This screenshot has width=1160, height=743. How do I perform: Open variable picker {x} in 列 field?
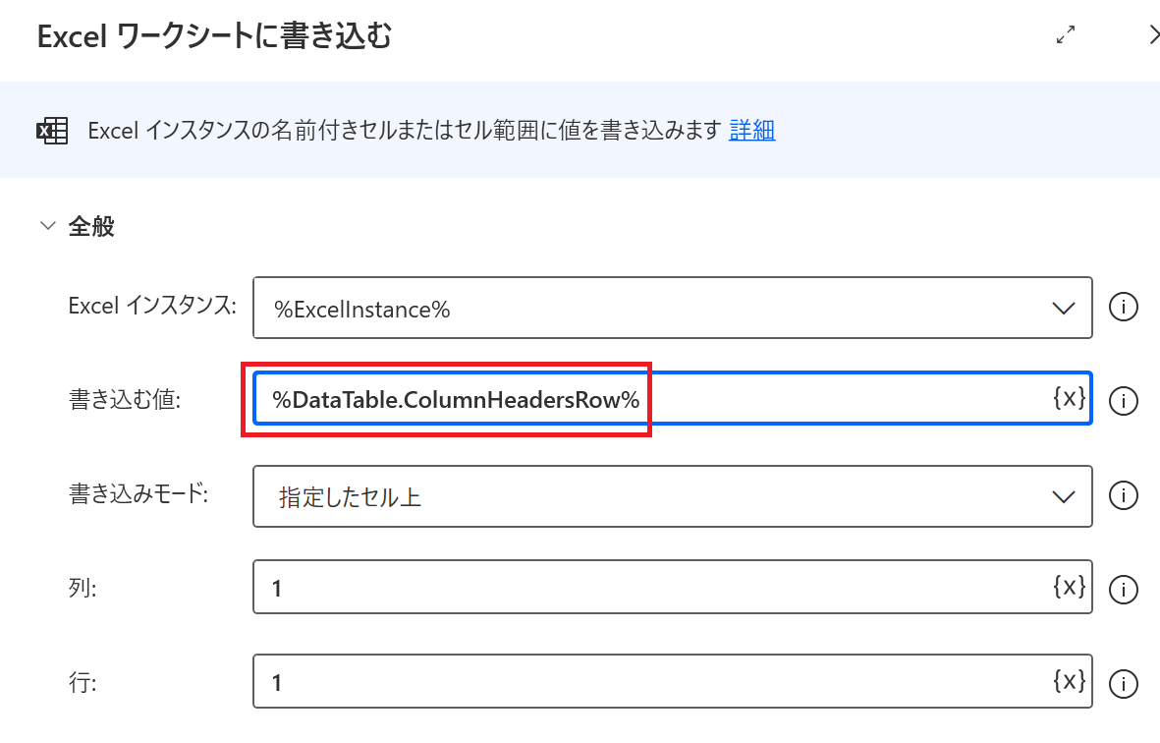tap(1069, 587)
